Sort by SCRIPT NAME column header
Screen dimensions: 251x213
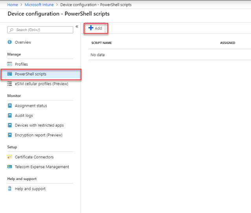102,43
